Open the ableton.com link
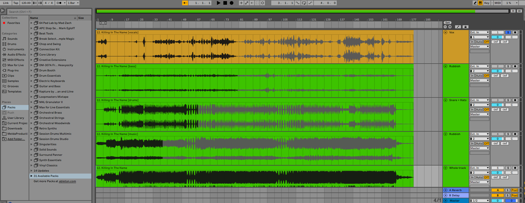This screenshot has height=203, width=525. [67, 181]
